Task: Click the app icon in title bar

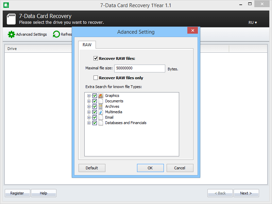Action: [6, 5]
